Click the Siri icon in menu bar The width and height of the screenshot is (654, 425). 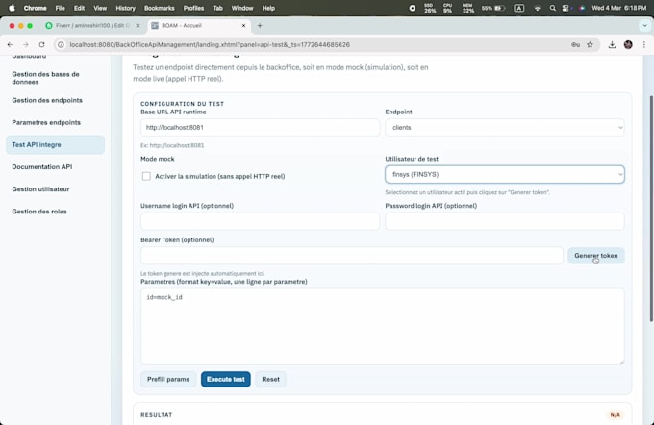(x=582, y=8)
